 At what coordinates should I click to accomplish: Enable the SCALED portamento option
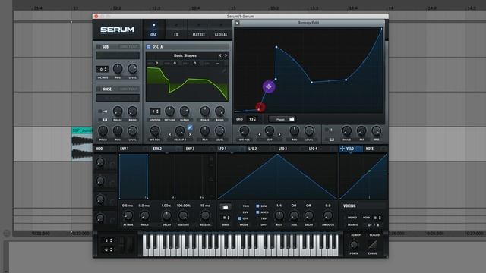[374, 235]
